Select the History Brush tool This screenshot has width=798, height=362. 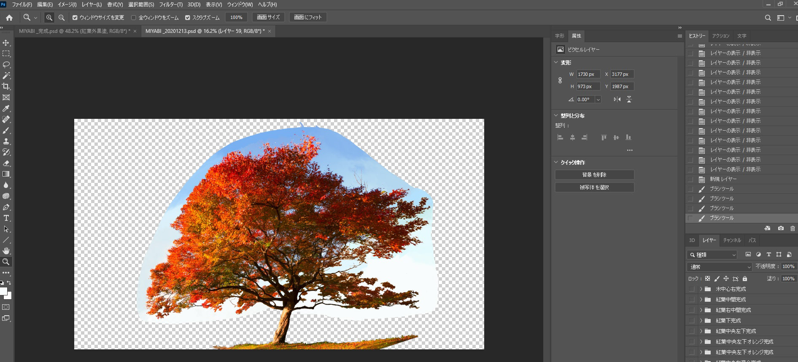pos(6,152)
